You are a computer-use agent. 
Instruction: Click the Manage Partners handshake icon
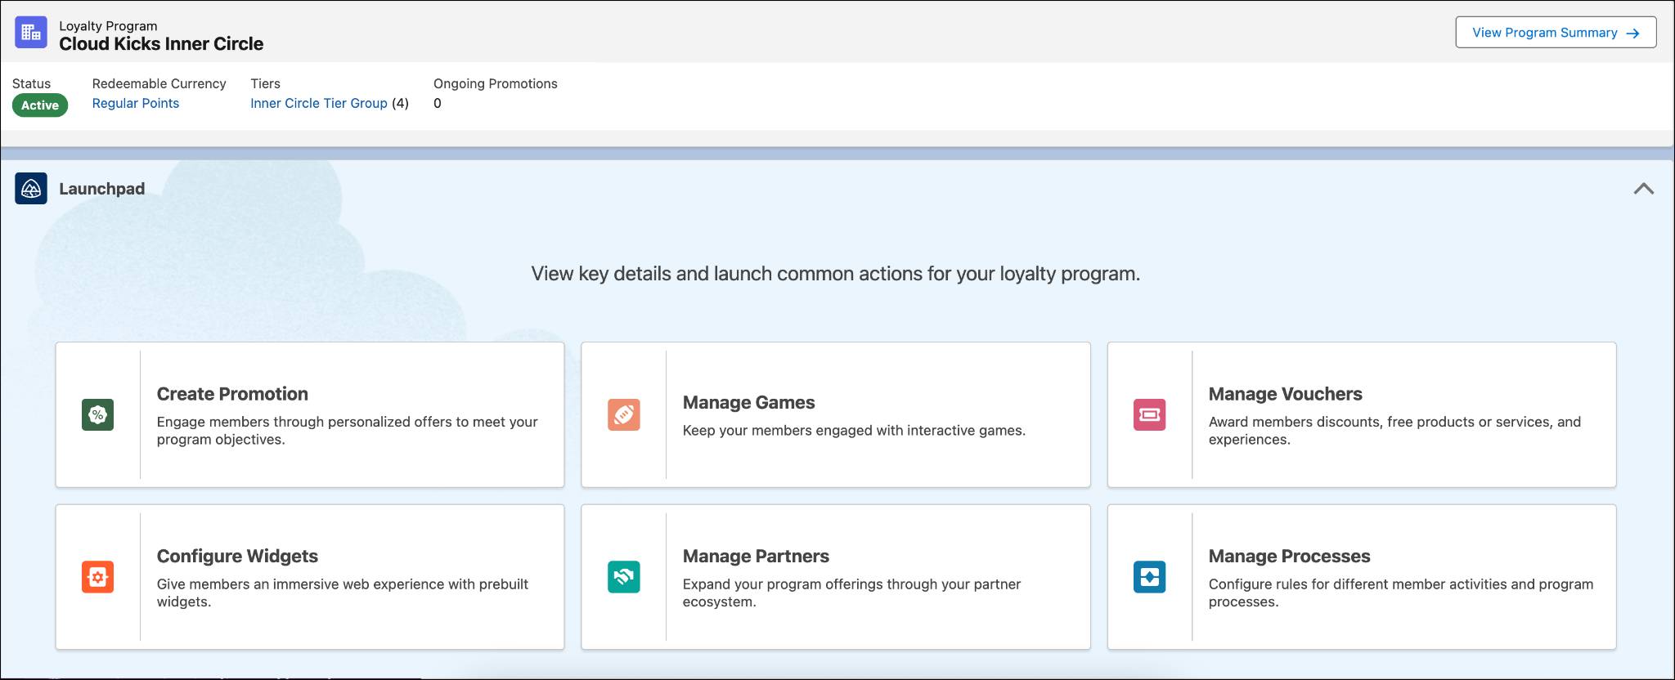[624, 577]
